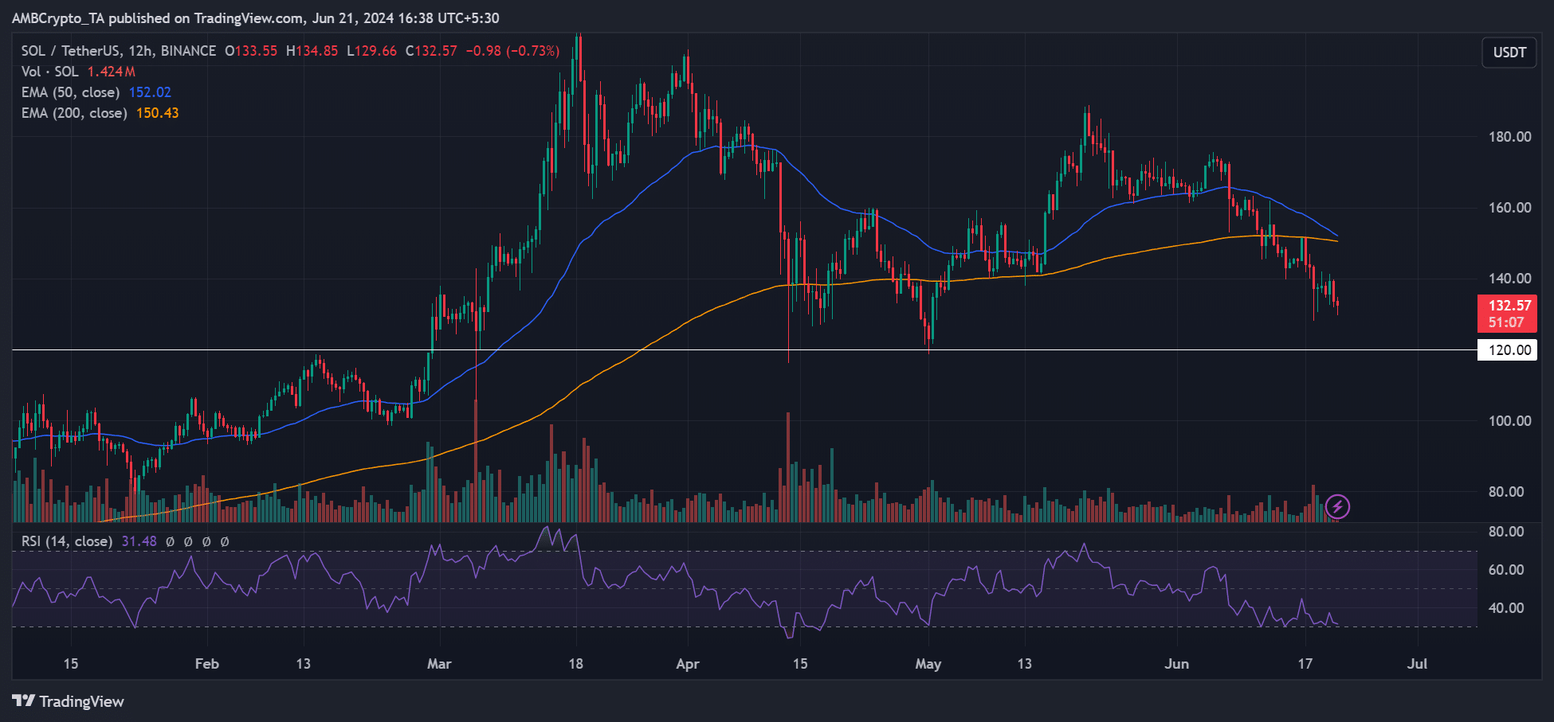The width and height of the screenshot is (1554, 722).
Task: Click the Jun date label on time axis
Action: coord(1176,664)
